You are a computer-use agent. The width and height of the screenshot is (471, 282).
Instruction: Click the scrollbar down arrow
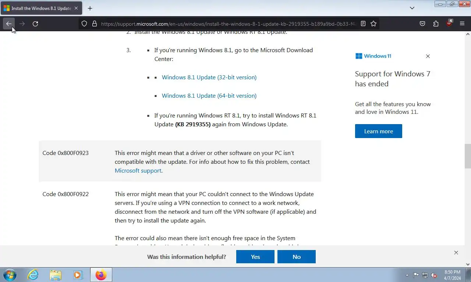[468, 264]
